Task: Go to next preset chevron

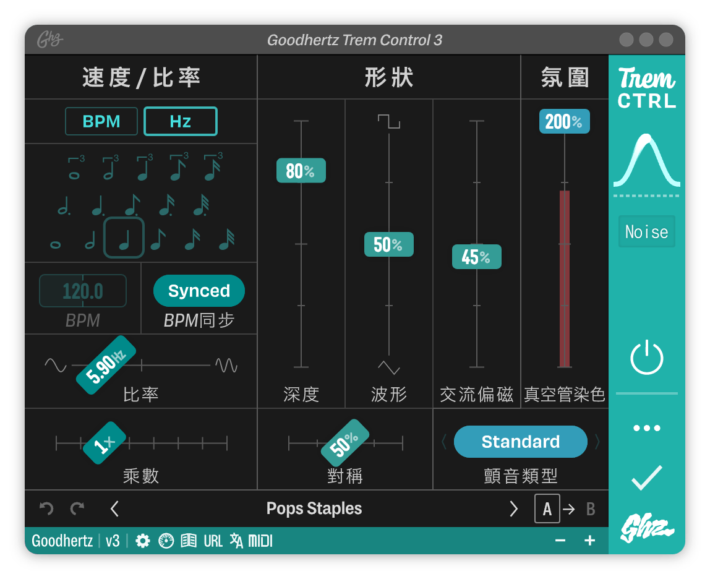Action: (x=513, y=508)
